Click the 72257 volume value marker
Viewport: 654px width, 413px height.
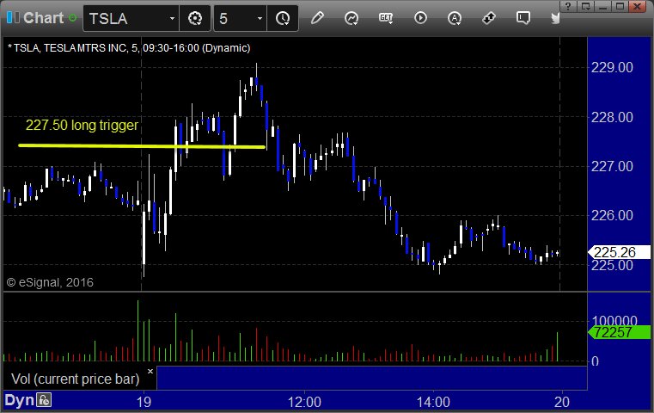point(620,332)
